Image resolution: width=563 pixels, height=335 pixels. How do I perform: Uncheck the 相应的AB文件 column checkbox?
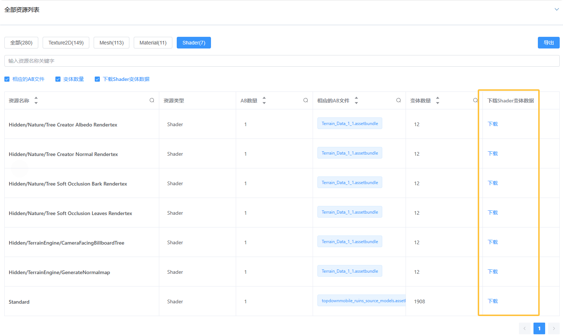coord(7,79)
